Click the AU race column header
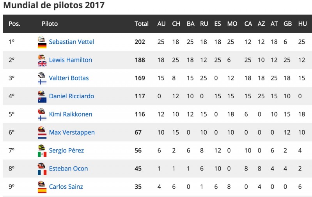The width and height of the screenshot is (312, 197). coord(161,24)
